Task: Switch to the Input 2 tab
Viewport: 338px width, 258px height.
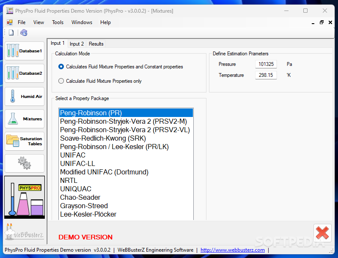Action: pyautogui.click(x=77, y=44)
